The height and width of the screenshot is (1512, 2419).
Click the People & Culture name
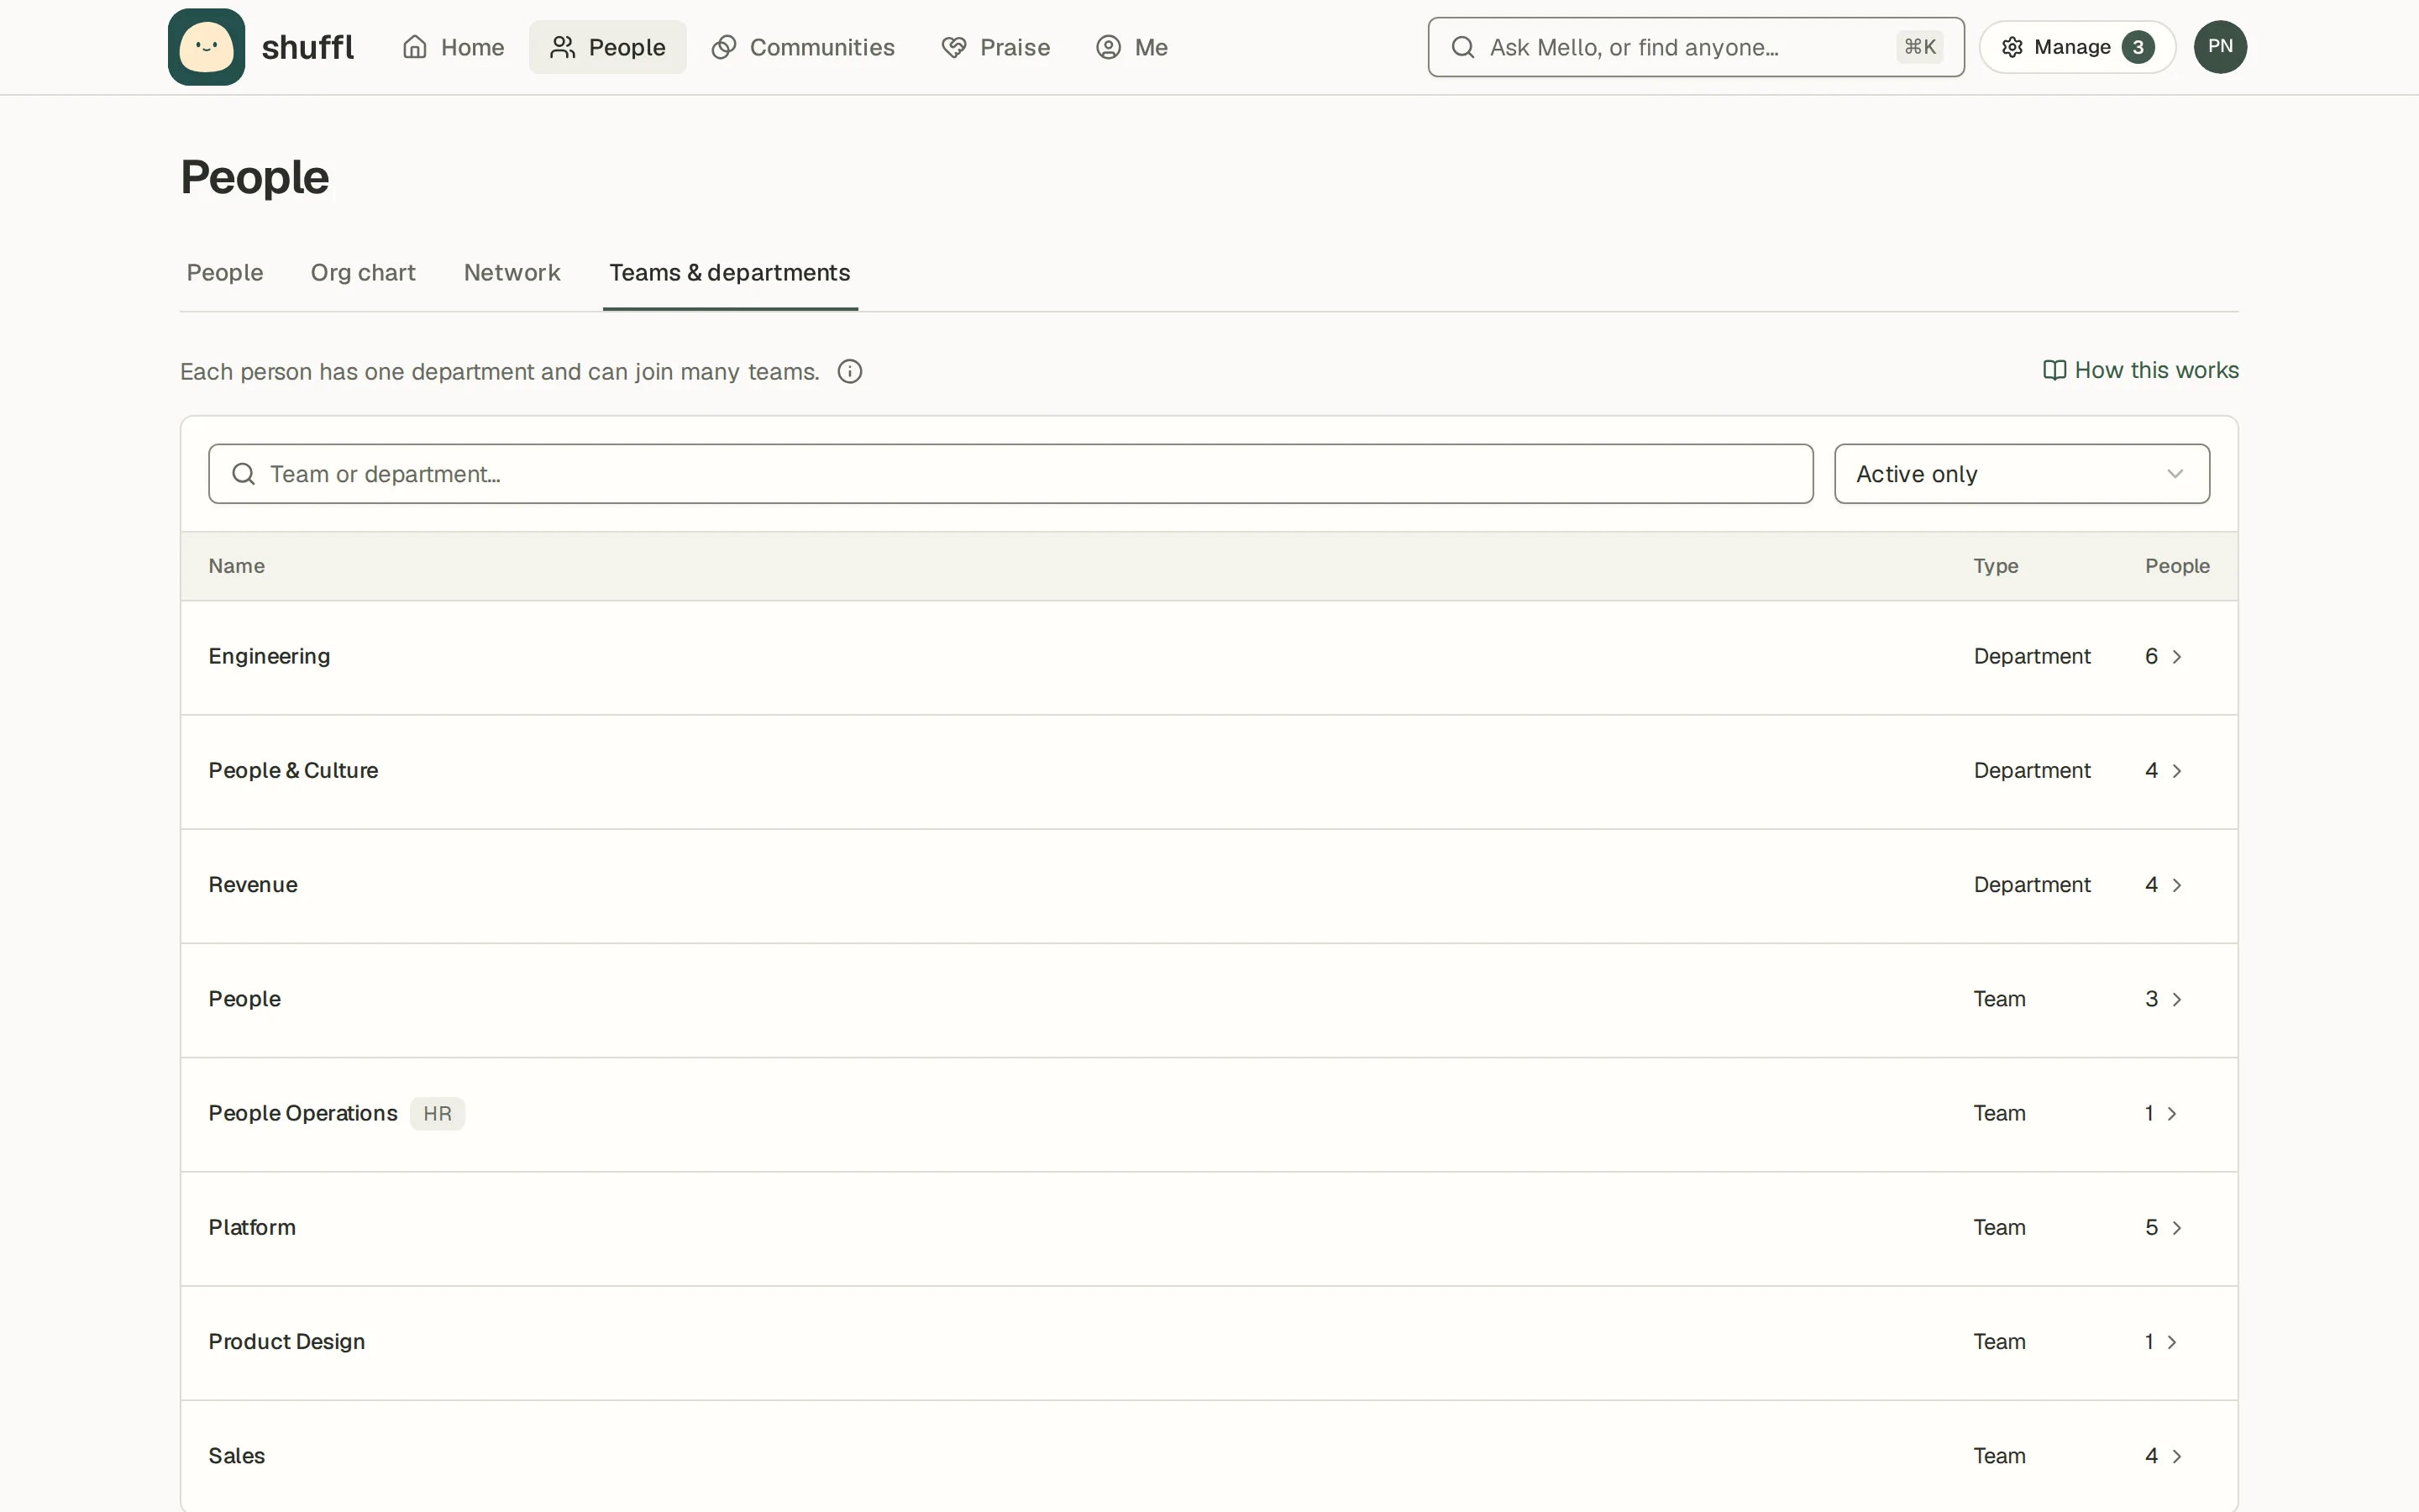point(293,770)
